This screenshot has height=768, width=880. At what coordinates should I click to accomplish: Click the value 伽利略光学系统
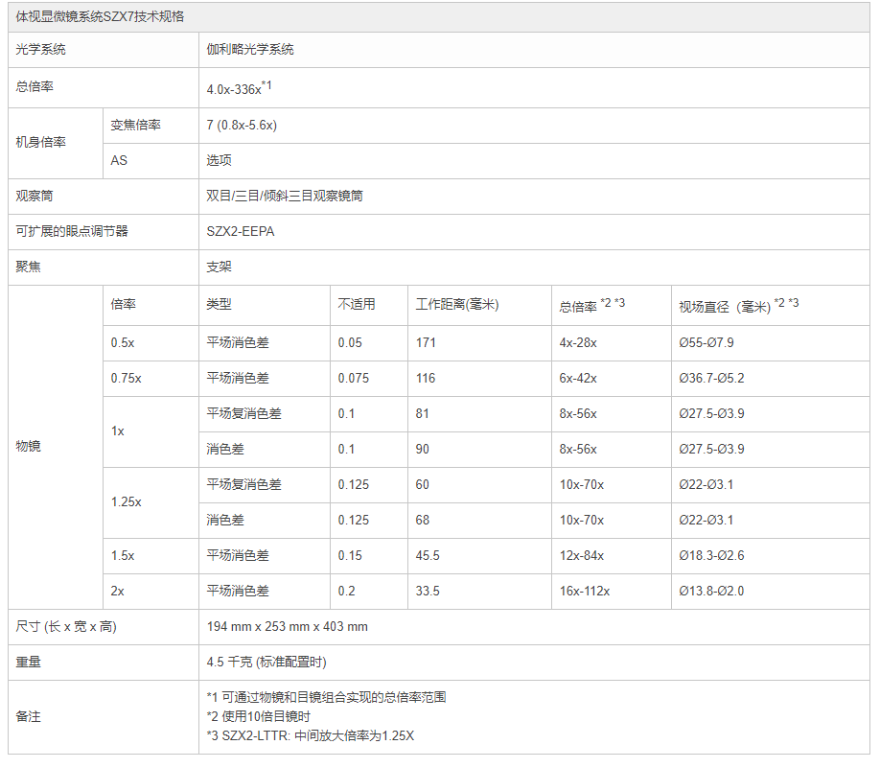250,50
